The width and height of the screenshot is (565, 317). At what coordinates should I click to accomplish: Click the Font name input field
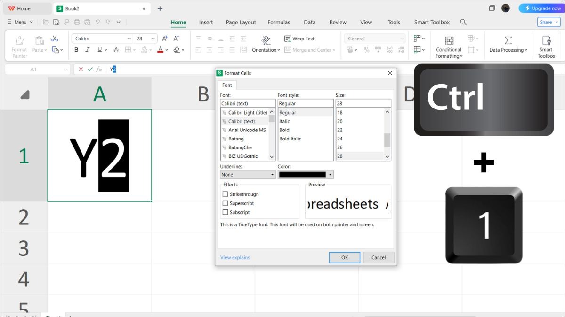(x=248, y=103)
